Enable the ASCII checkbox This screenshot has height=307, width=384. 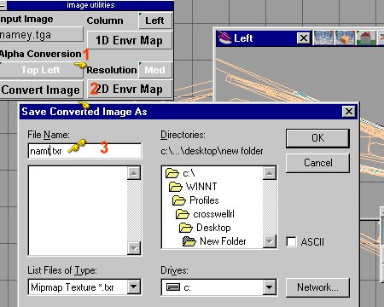(291, 242)
